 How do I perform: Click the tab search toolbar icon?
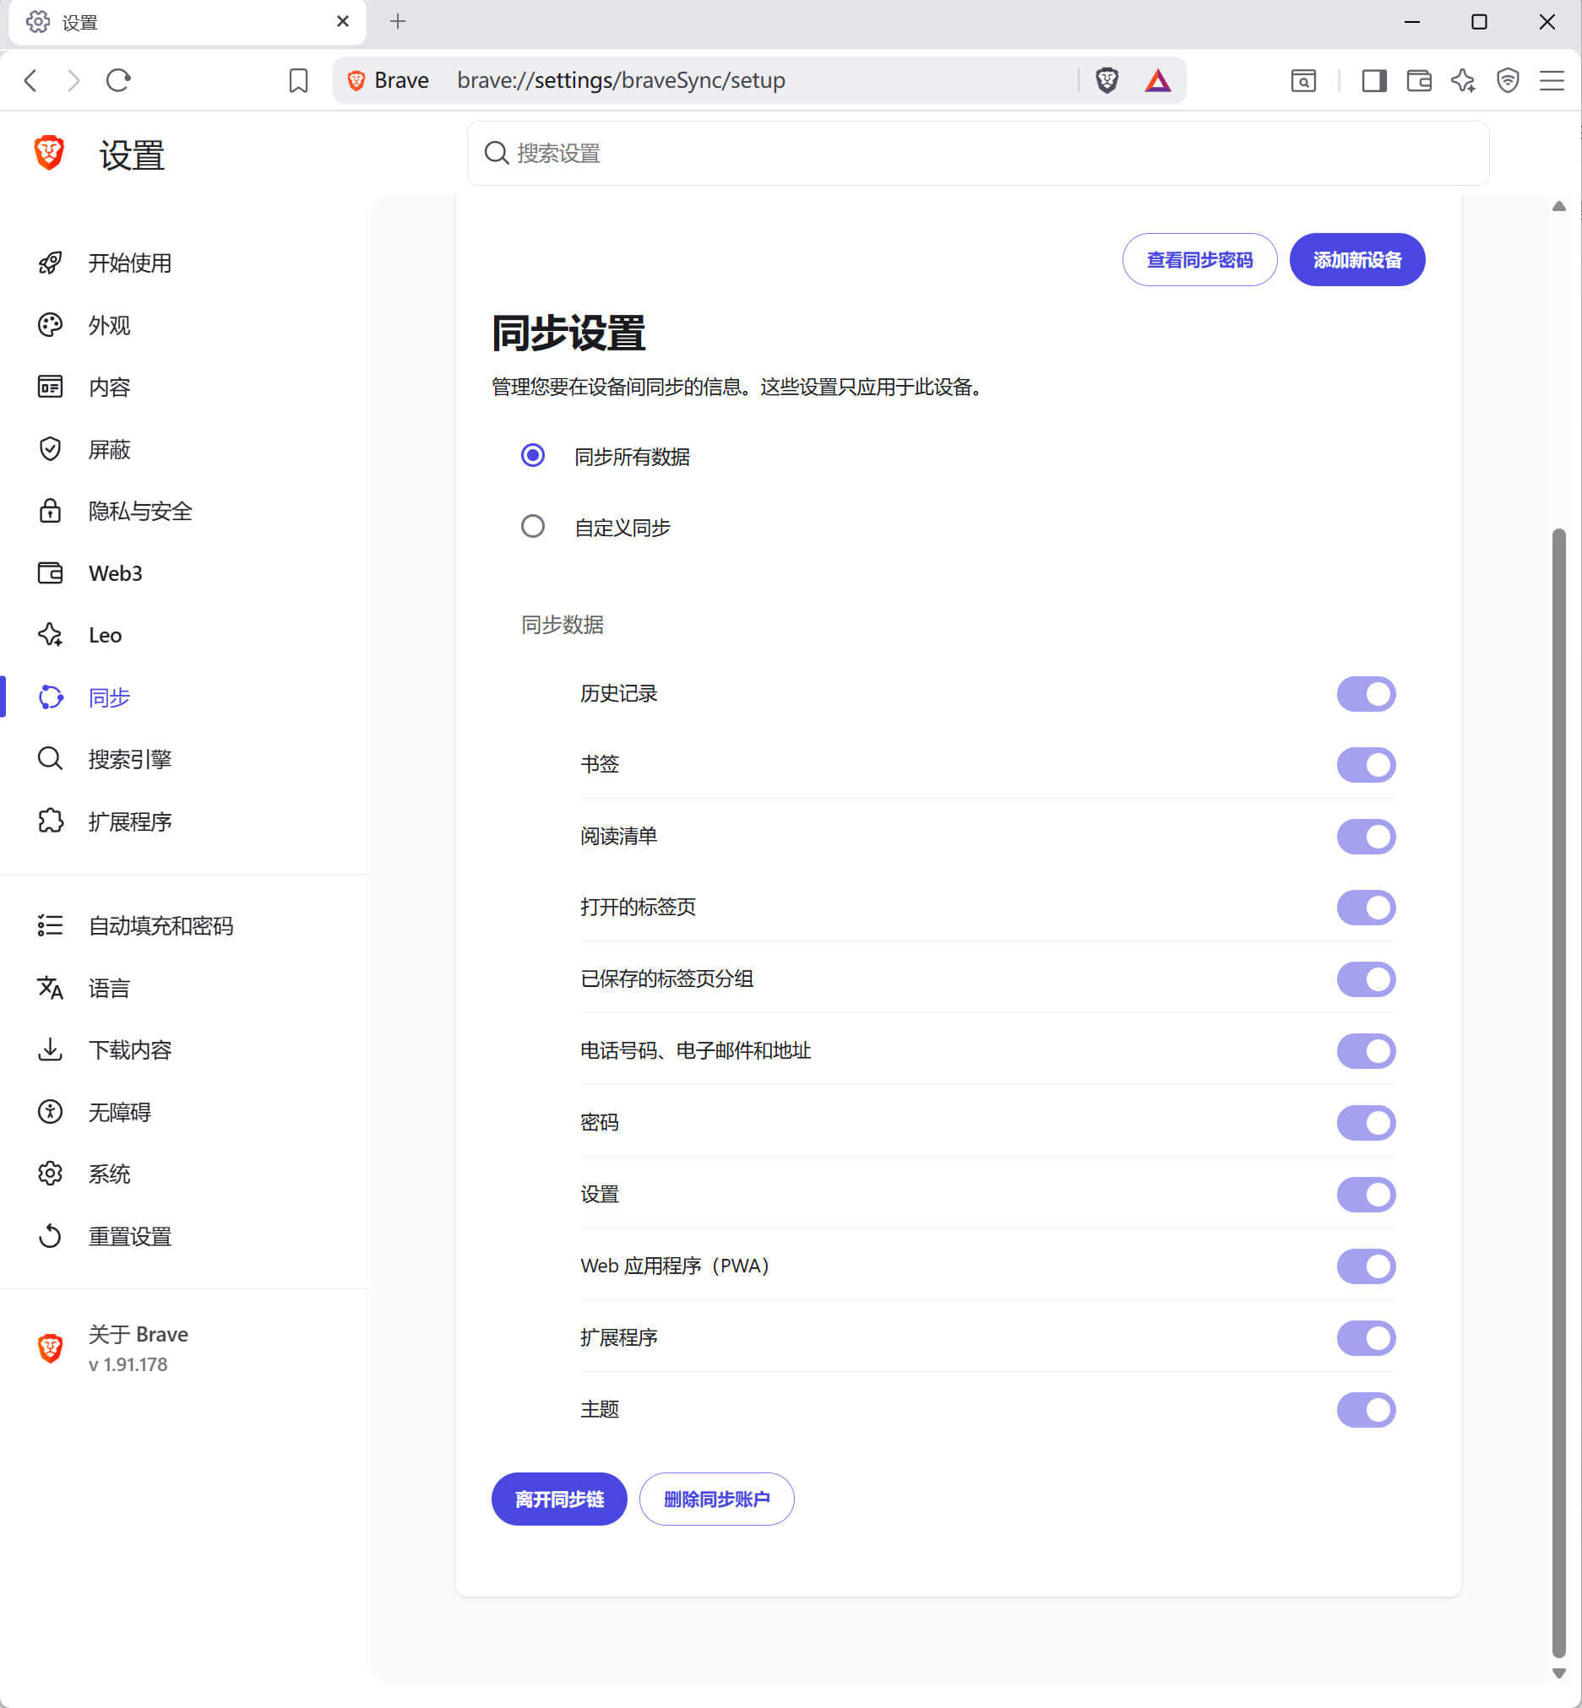coord(1303,80)
